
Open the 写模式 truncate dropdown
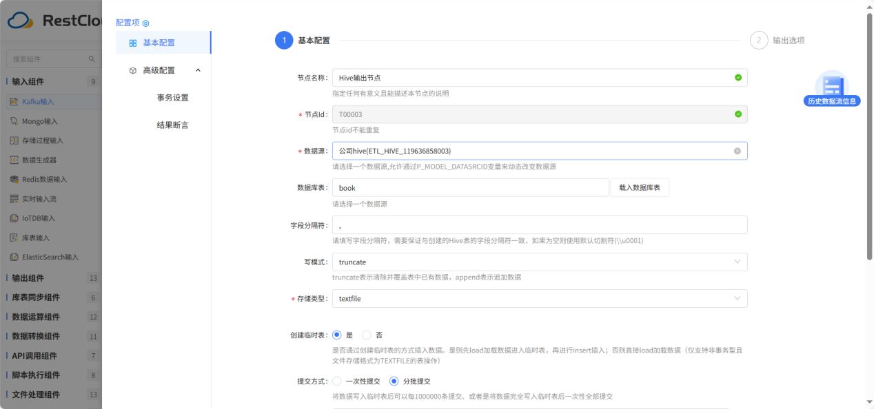tap(539, 262)
